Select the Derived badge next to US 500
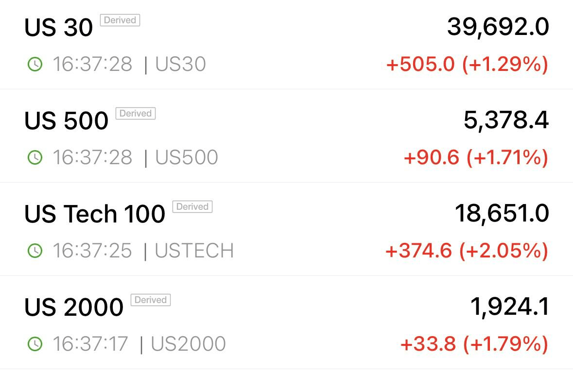Viewport: 573px width, 375px height. coord(136,113)
